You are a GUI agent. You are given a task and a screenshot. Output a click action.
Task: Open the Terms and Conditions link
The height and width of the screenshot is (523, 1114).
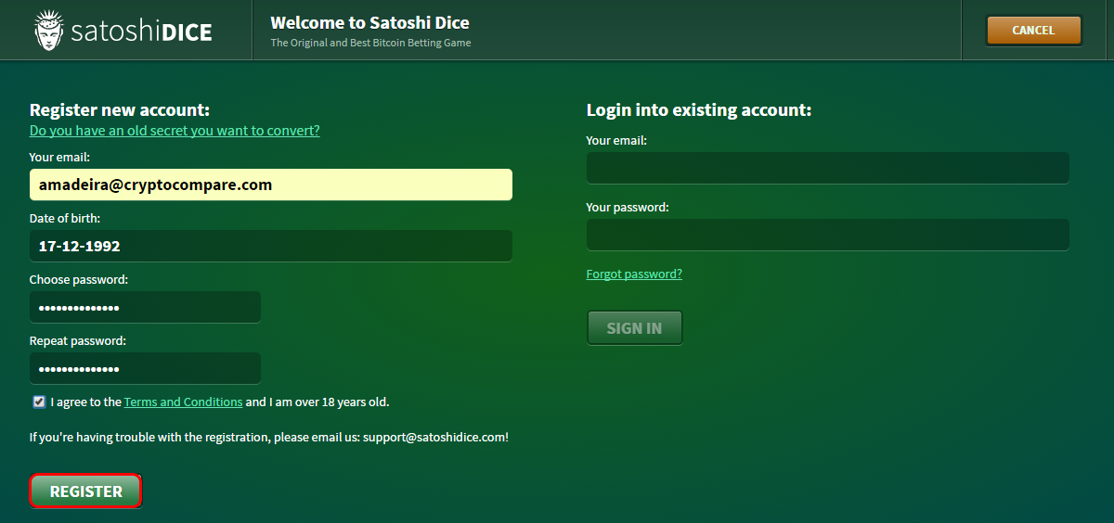tap(183, 402)
